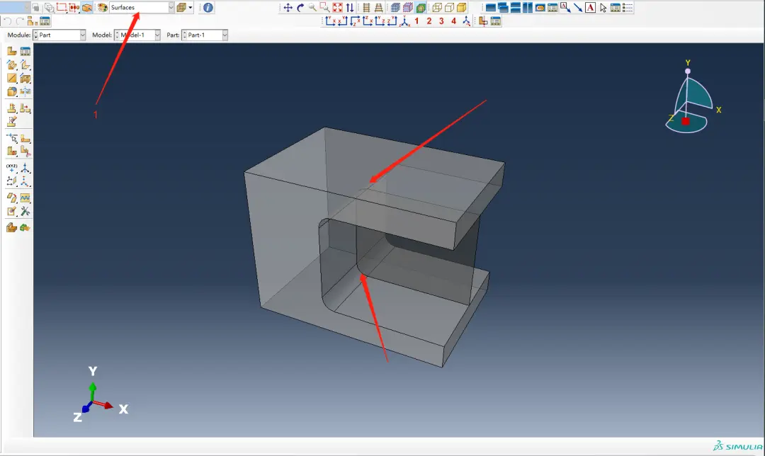Screen dimensions: 765x456
Task: Open the color code palette icon
Action: coord(103,7)
